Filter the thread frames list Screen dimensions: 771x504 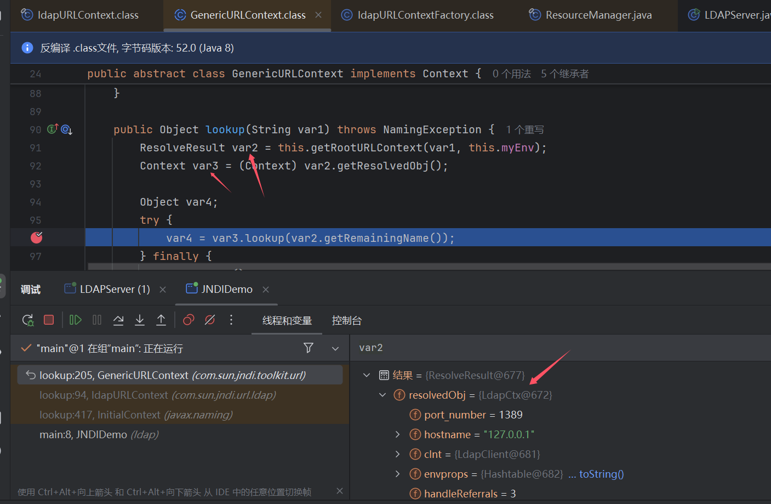(309, 348)
